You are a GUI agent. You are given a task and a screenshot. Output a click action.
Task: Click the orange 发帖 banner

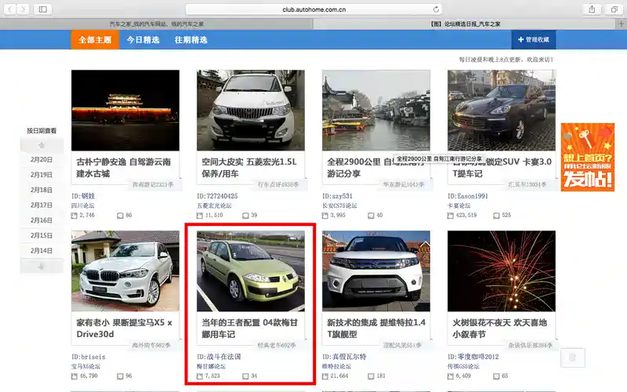coord(587,158)
